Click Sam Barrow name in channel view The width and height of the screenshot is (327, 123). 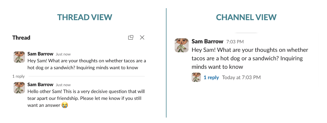tap(207, 41)
